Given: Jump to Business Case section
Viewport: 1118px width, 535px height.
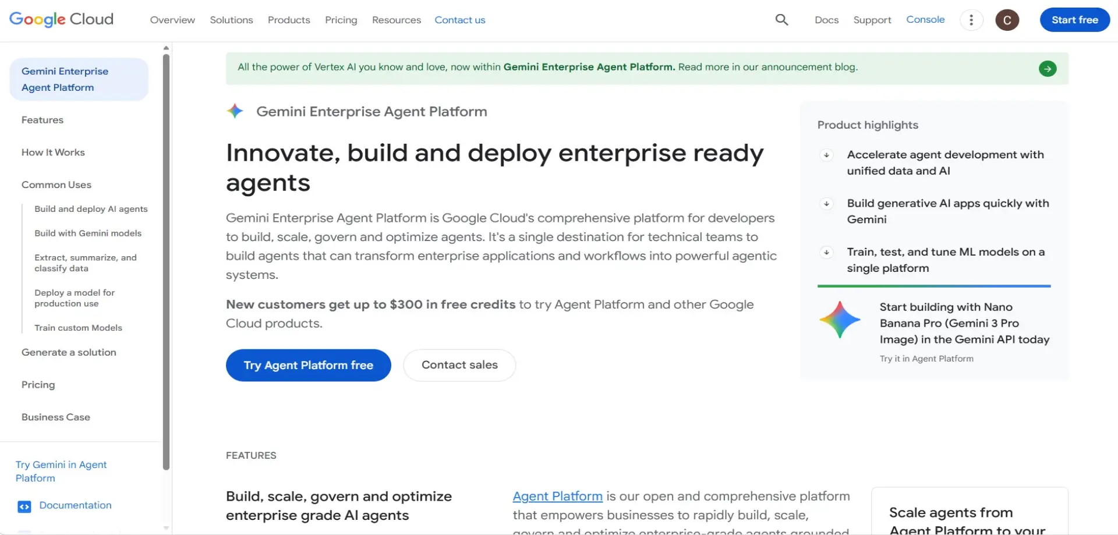Looking at the screenshot, I should coord(56,417).
